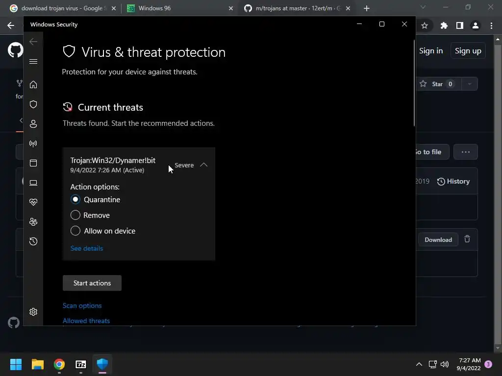This screenshot has height=376, width=502.
Task: Click the Start actions button
Action: click(92, 283)
